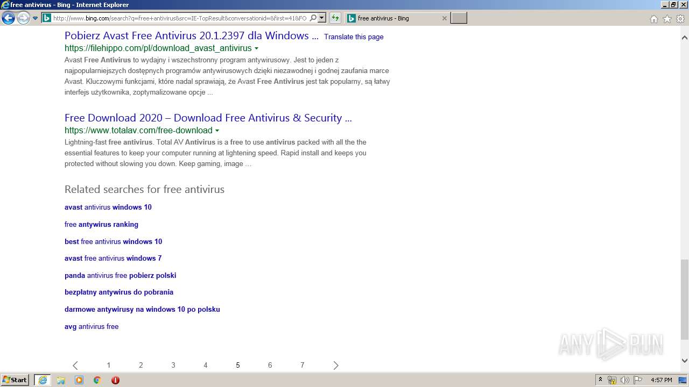
Task: Click Internet Explorer taskbar icon
Action: tap(43, 380)
